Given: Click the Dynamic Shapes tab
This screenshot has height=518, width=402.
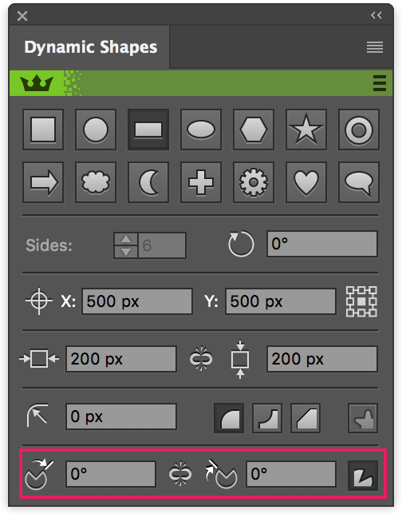Looking at the screenshot, I should pos(89,47).
